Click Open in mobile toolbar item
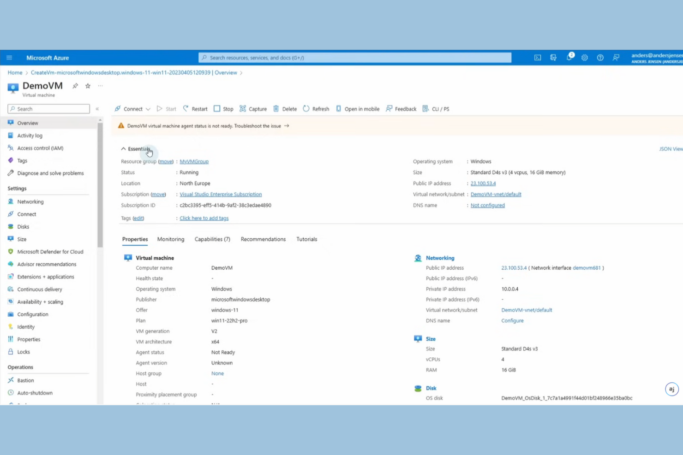The height and width of the screenshot is (455, 683). coord(357,109)
